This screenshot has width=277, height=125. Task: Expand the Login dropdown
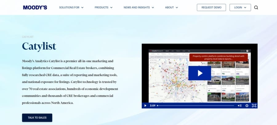pyautogui.click(x=240, y=7)
